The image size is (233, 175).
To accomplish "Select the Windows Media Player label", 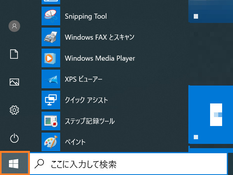I will tap(100, 58).
